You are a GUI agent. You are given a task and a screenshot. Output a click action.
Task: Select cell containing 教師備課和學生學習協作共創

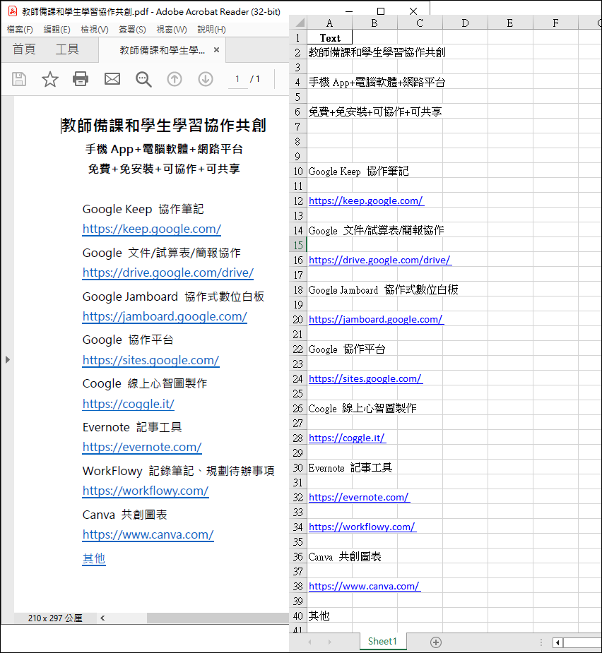377,52
